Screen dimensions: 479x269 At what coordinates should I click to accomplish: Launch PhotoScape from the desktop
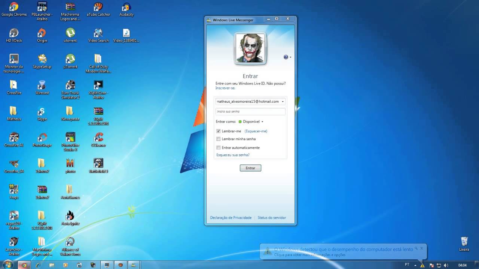tap(42, 140)
